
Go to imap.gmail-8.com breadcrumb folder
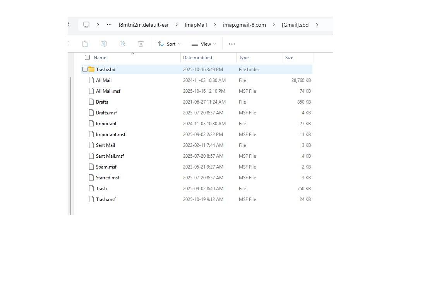[x=244, y=25]
